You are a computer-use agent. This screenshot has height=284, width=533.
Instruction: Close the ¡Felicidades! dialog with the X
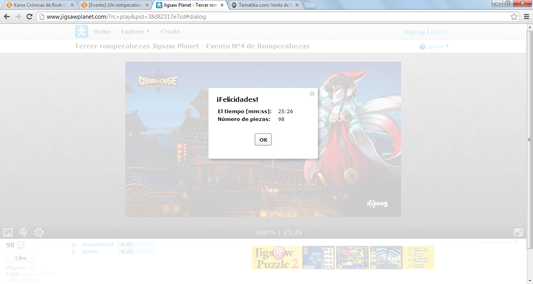point(312,94)
